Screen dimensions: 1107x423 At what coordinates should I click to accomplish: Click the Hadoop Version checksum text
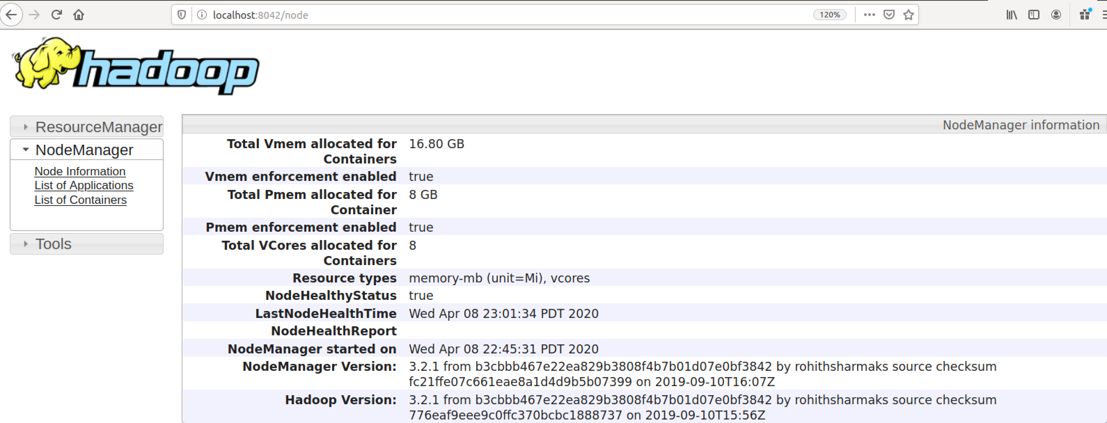[x=702, y=408]
